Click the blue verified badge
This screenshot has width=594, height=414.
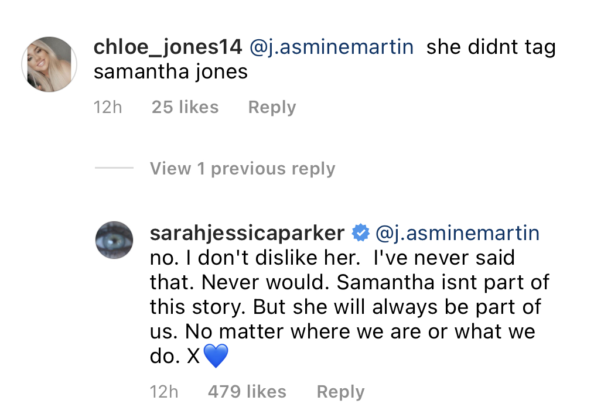[360, 234]
